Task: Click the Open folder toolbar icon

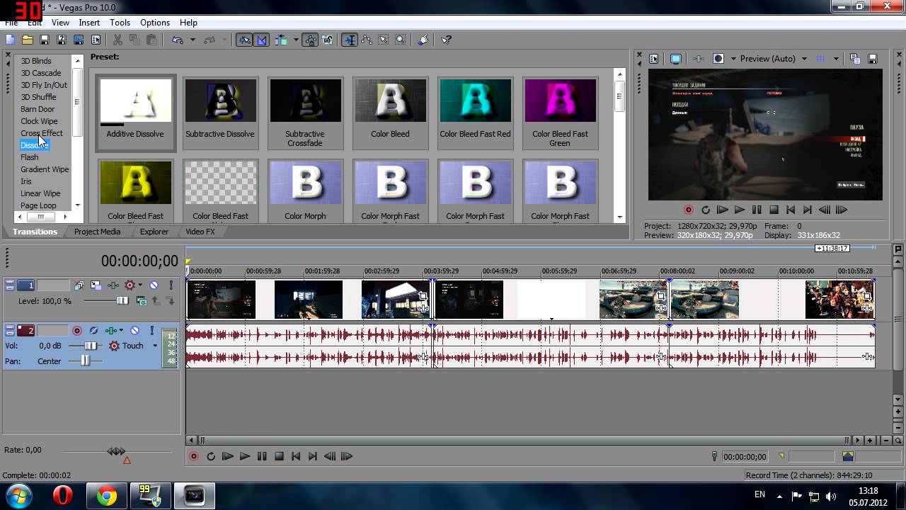Action: point(27,40)
